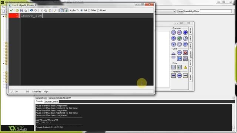Switch to the move actions tab
237x133 pixels.
pyautogui.click(x=190, y=31)
